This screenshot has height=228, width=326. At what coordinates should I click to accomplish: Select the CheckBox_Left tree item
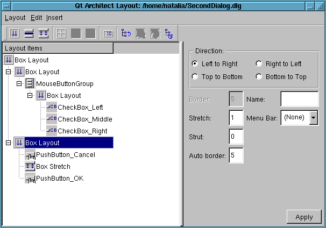pyautogui.click(x=80, y=107)
